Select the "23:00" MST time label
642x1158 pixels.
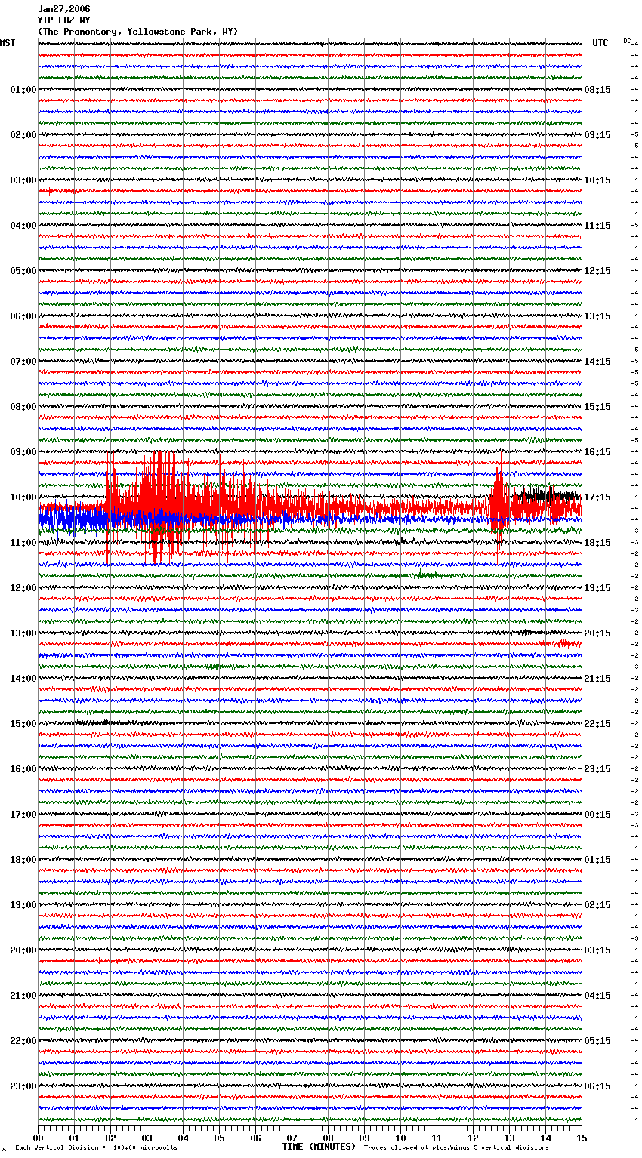(x=23, y=1086)
